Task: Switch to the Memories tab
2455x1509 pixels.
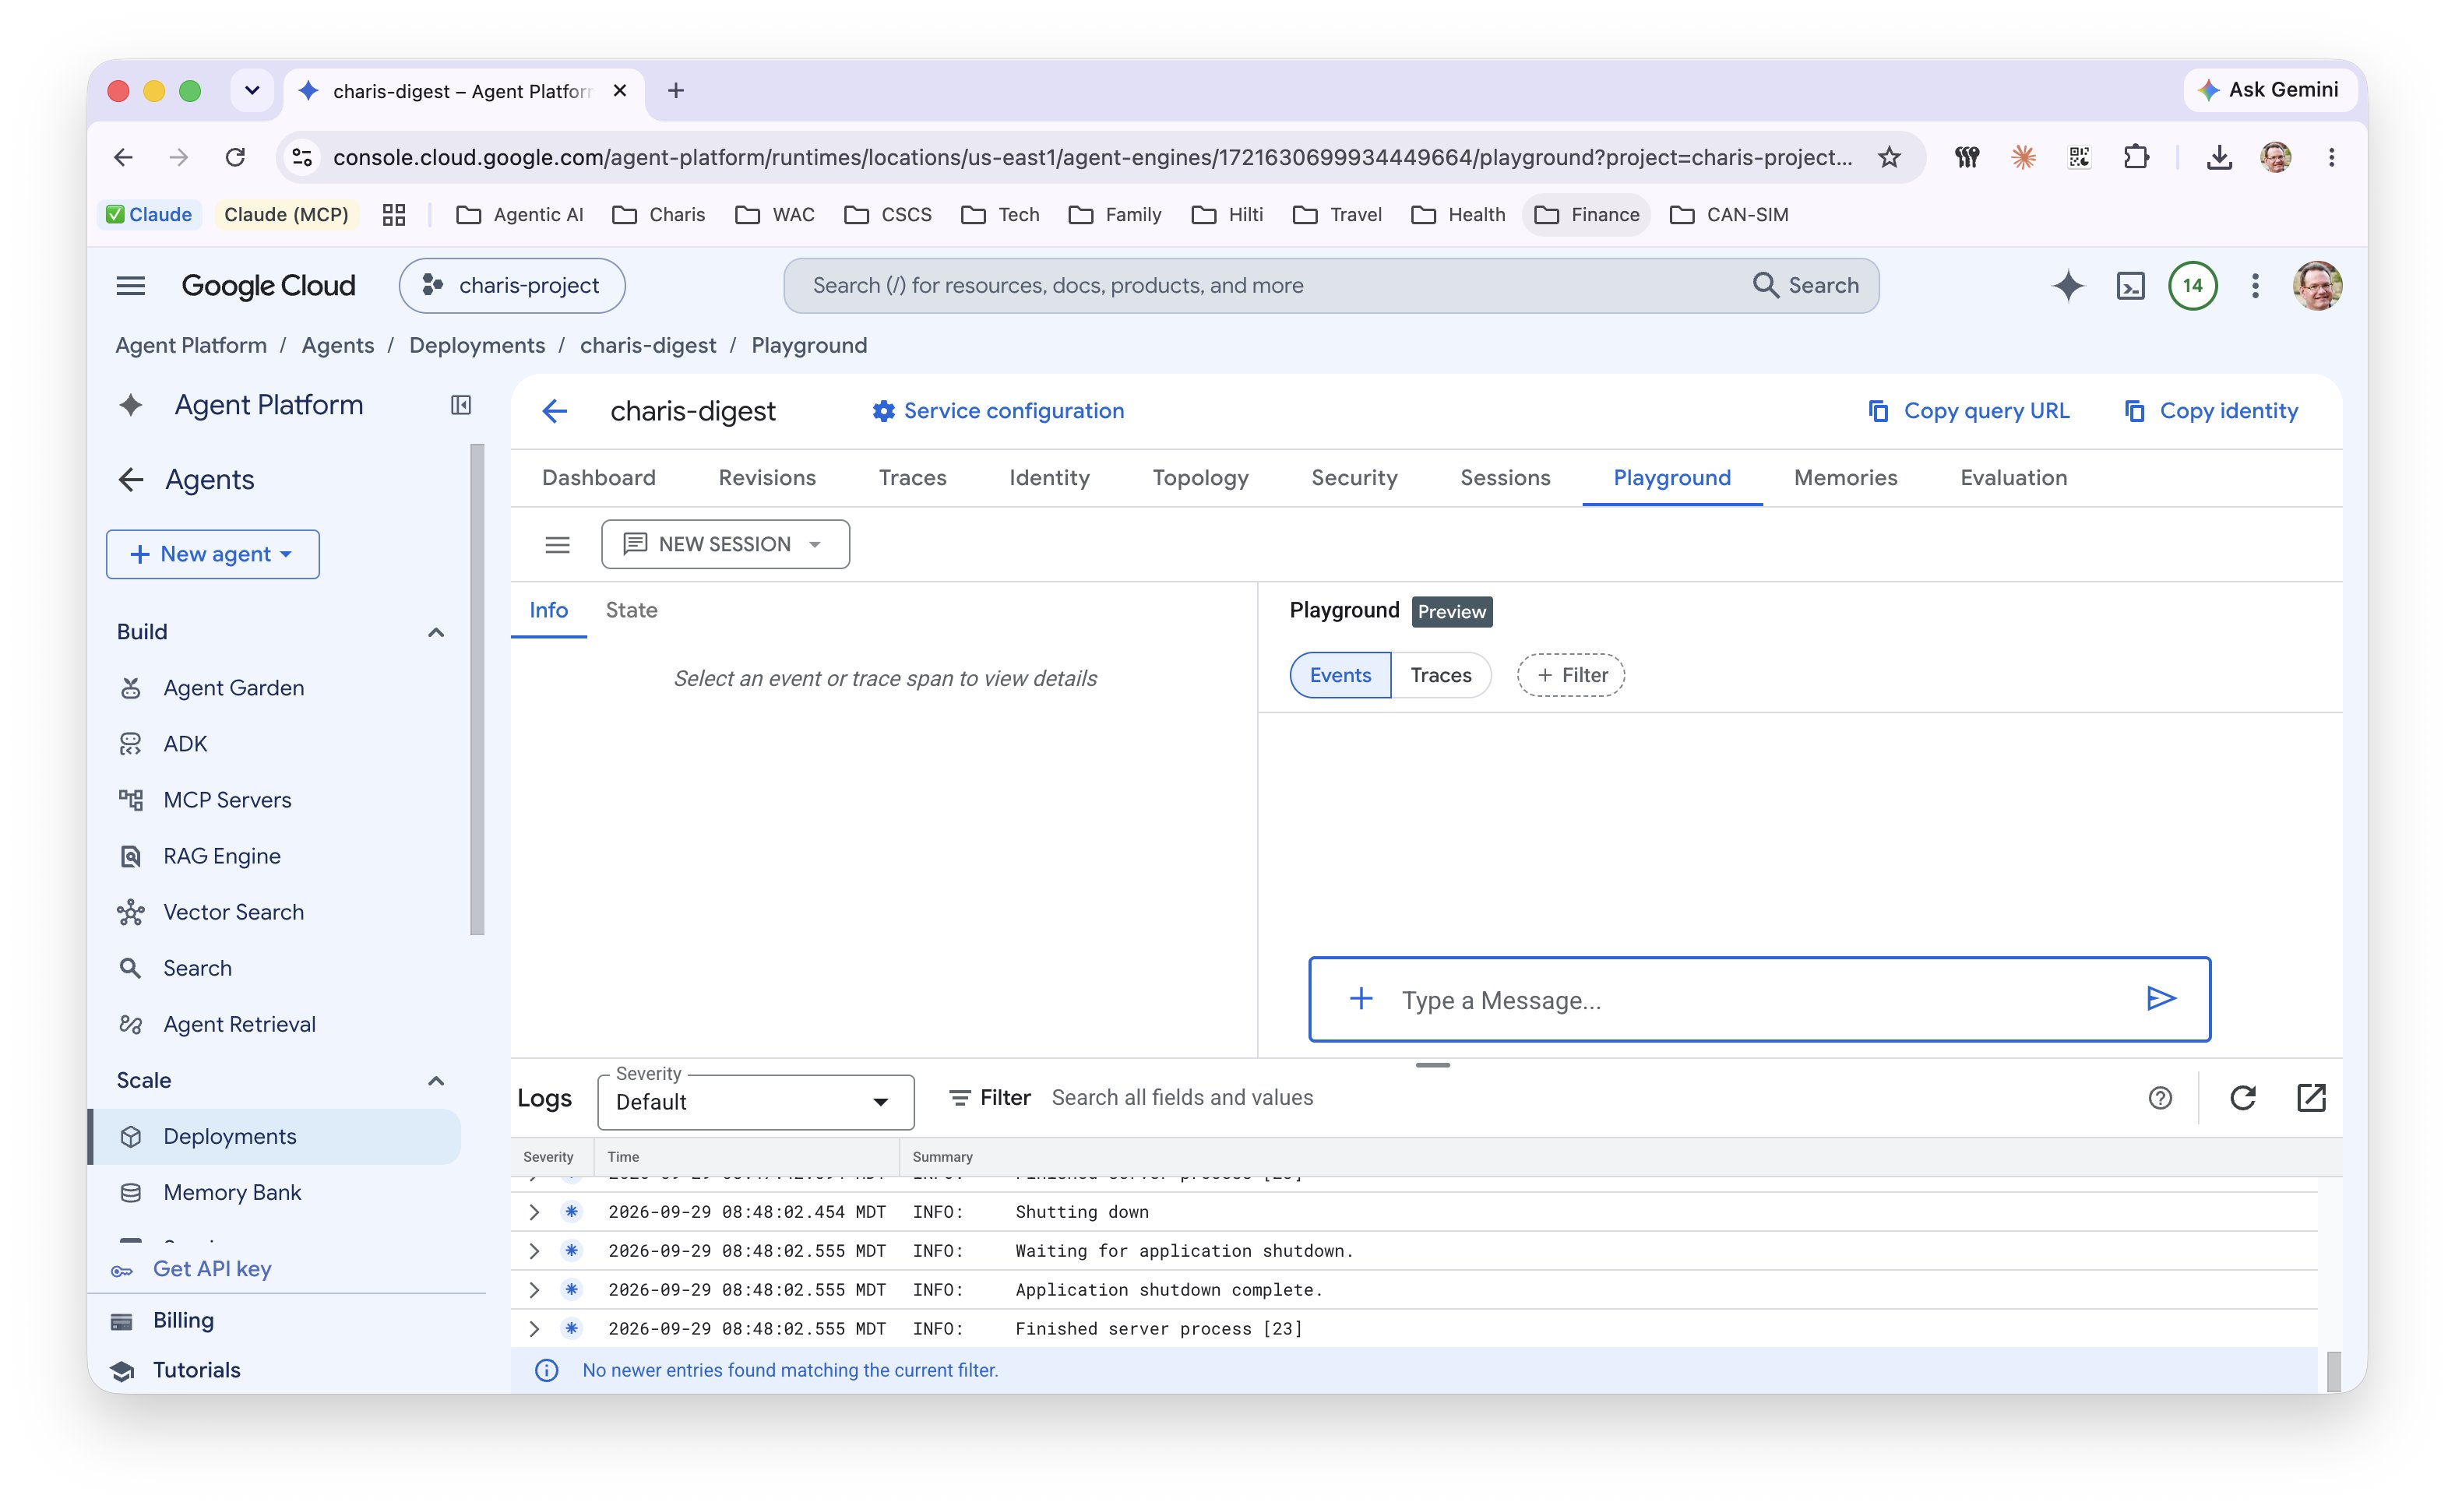Action: coord(1845,477)
